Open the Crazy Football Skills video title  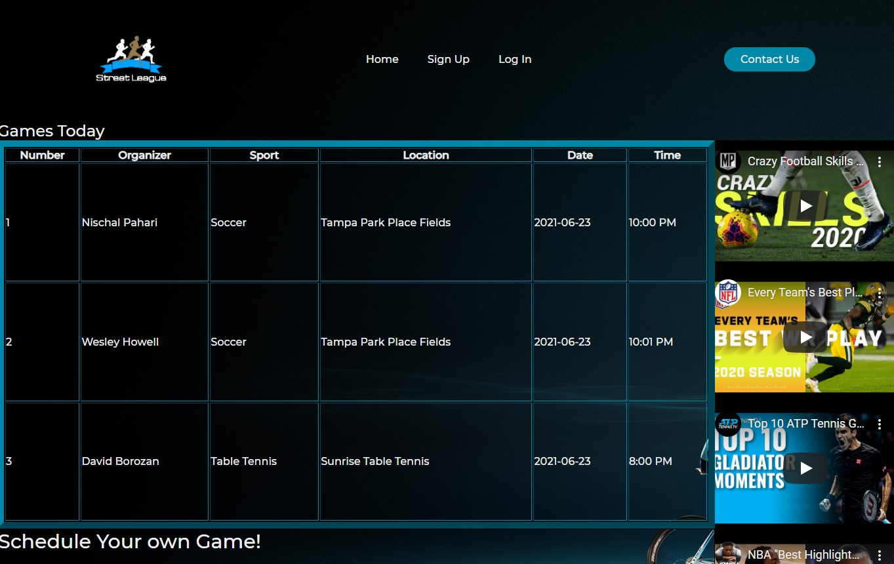coord(805,161)
